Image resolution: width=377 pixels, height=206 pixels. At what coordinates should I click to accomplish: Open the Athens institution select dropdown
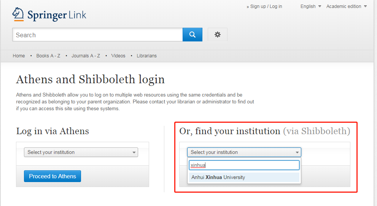(81, 152)
